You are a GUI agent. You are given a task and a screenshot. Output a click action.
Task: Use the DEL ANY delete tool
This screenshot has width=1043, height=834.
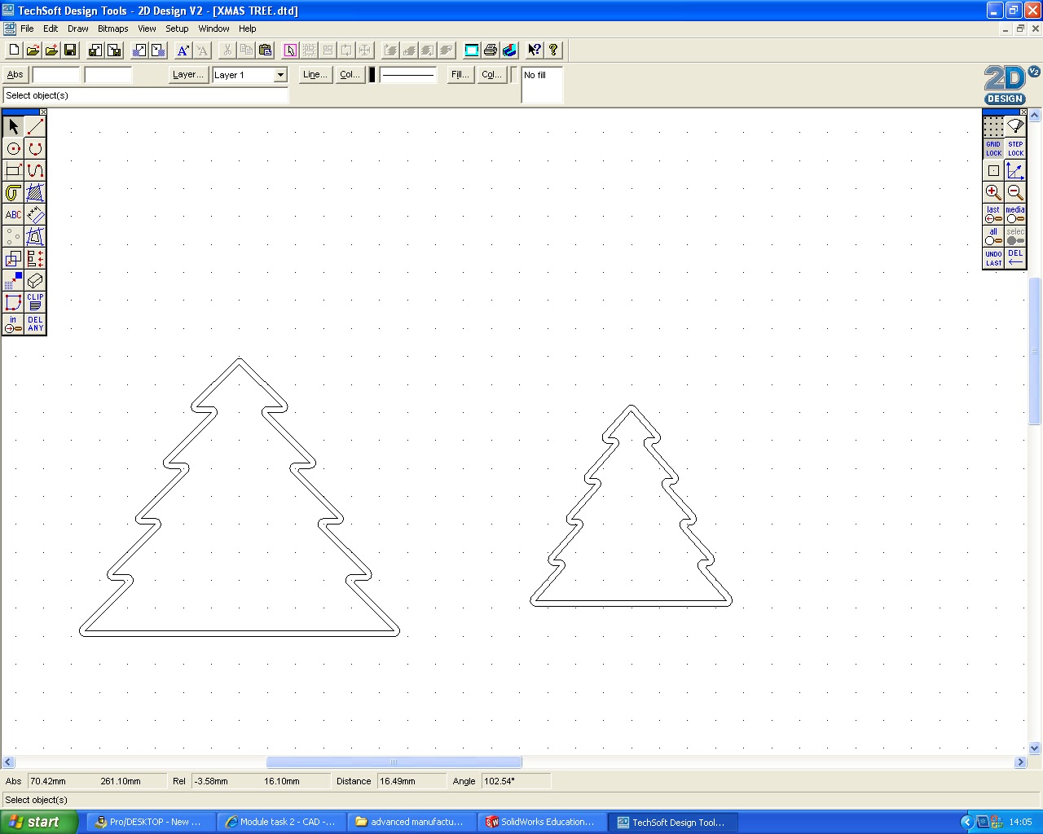pyautogui.click(x=34, y=323)
